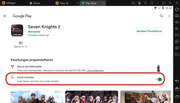180x103 pixels.
Task: Switch to the Toko LD tab
Action: point(62,3)
